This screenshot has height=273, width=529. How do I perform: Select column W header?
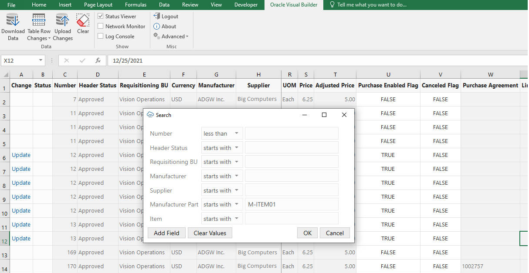[x=490, y=74]
